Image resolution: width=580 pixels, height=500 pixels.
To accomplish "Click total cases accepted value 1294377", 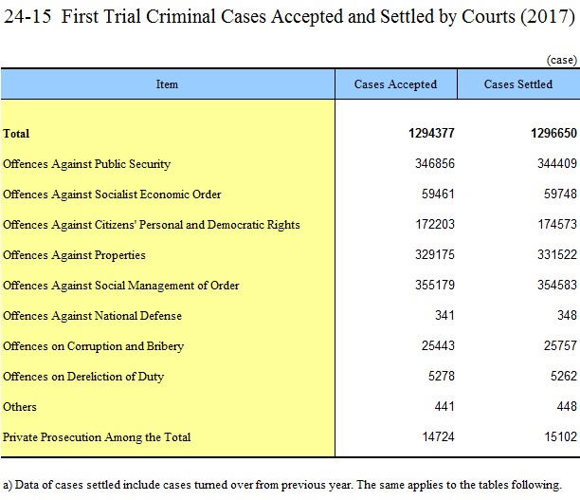I will pyautogui.click(x=431, y=133).
